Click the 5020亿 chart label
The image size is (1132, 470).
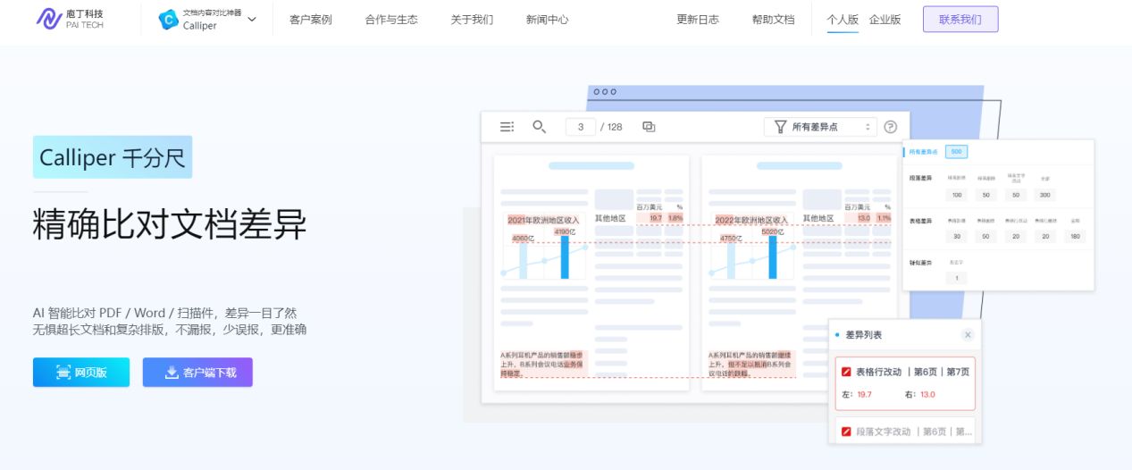coord(773,232)
